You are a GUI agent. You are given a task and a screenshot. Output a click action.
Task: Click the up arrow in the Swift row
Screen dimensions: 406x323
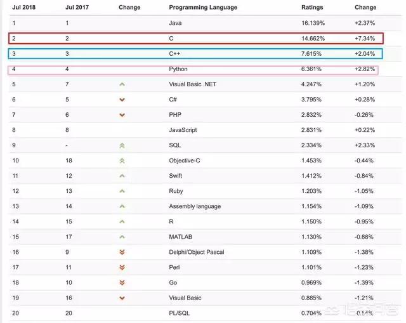122,176
